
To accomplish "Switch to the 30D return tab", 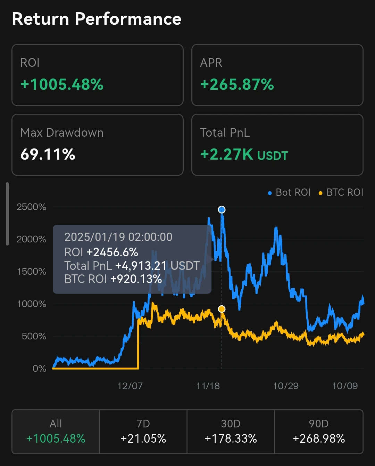I will [231, 432].
